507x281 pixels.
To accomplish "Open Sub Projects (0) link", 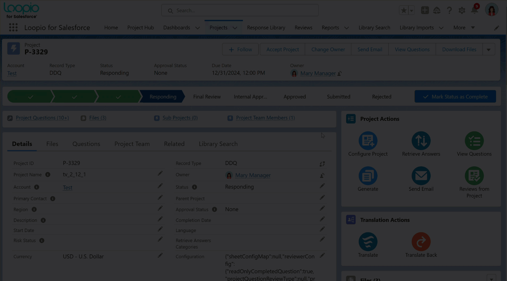I will point(180,118).
